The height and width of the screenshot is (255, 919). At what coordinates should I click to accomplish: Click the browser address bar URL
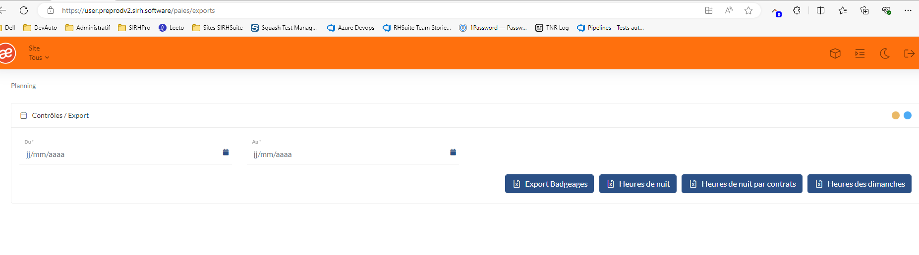(x=138, y=10)
